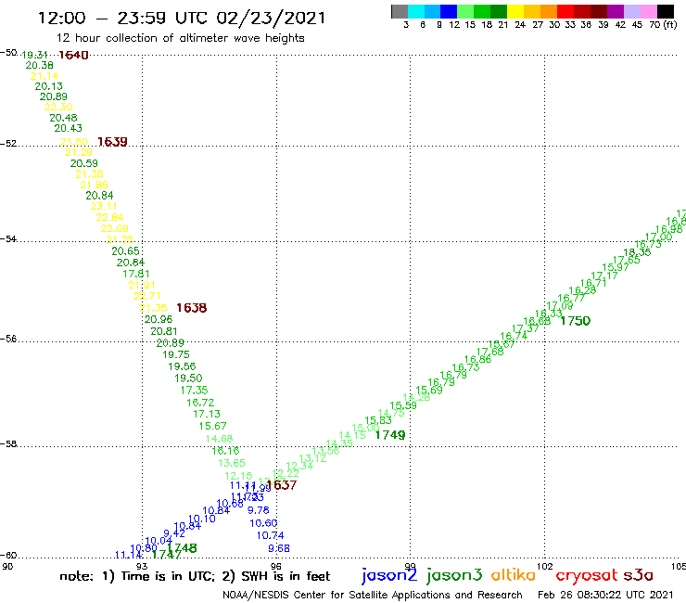Click the wave height value 18.35
Image resolution: width=686 pixels, height=603 pixels.
click(637, 252)
